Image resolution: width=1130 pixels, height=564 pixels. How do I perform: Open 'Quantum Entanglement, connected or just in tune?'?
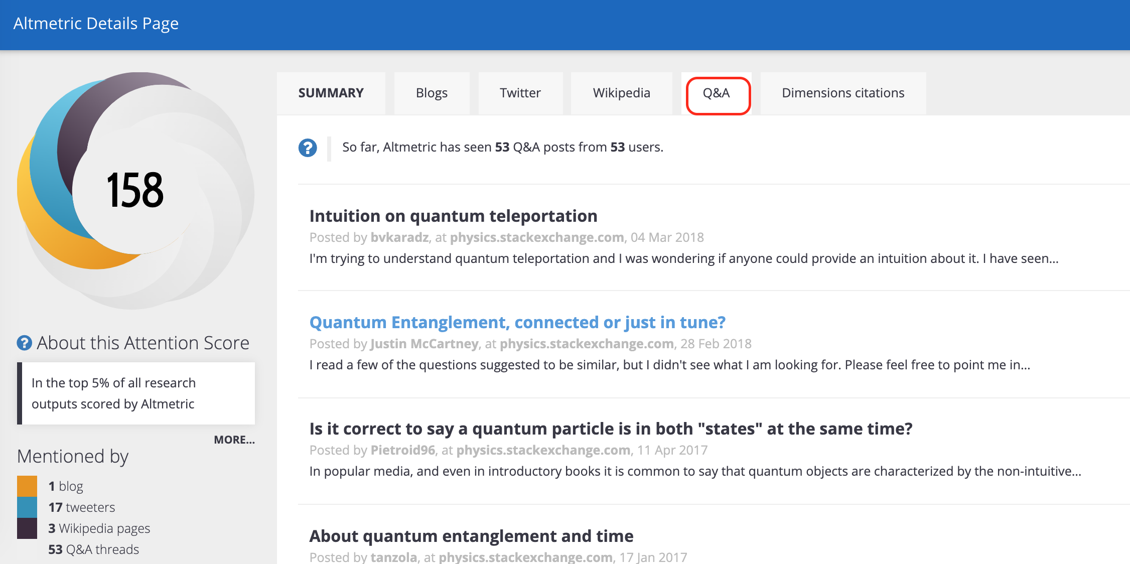pyautogui.click(x=517, y=323)
